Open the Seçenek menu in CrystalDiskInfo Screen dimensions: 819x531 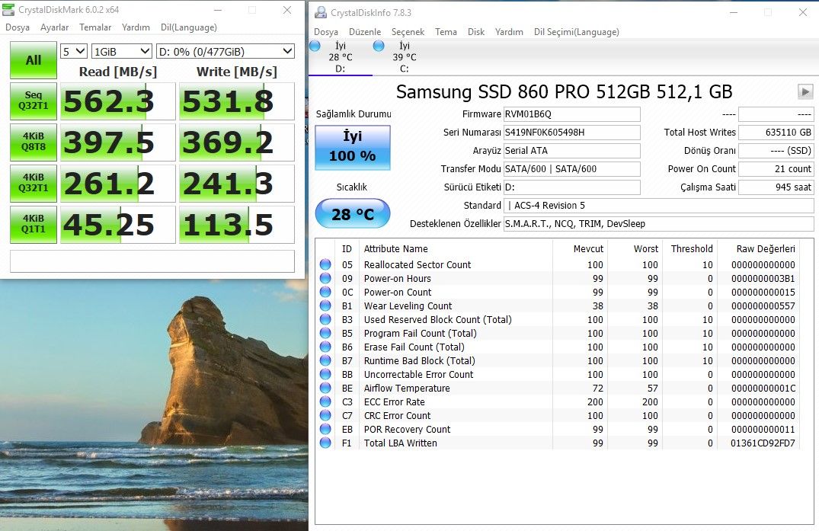pos(408,32)
